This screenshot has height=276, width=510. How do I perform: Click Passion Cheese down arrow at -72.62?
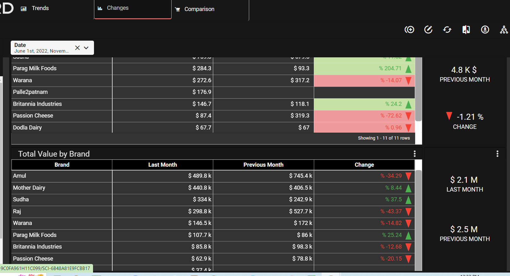(408, 116)
